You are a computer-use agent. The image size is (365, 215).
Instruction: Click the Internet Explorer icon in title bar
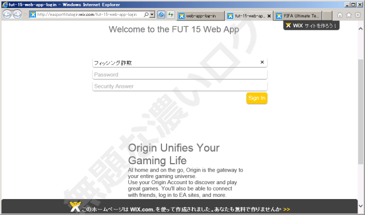(x=5, y=5)
